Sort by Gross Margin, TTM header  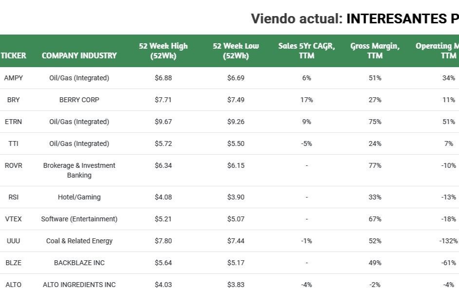tap(375, 51)
